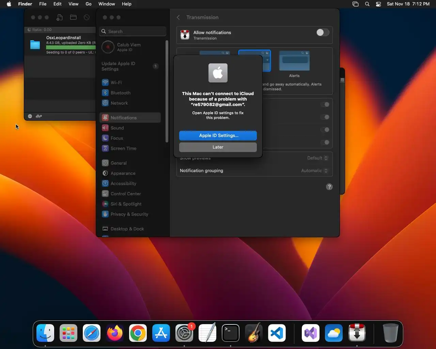The height and width of the screenshot is (349, 436).
Task: Open Control Center in menu bar
Action: (x=378, y=4)
